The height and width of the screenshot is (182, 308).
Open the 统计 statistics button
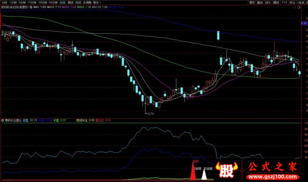(x=268, y=3)
